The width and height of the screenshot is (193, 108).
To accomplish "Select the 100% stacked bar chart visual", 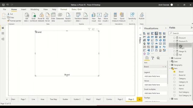I will [160, 33].
